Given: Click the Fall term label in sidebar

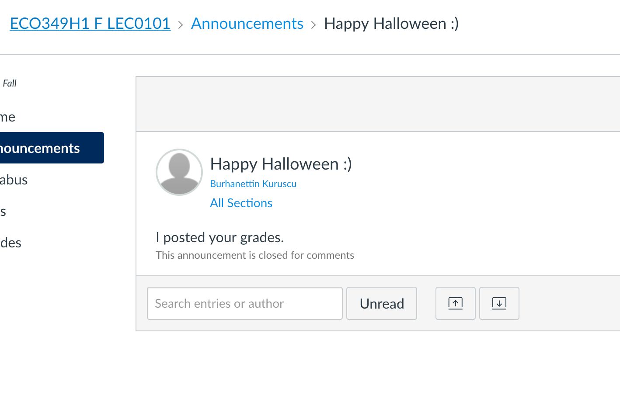Looking at the screenshot, I should (10, 83).
